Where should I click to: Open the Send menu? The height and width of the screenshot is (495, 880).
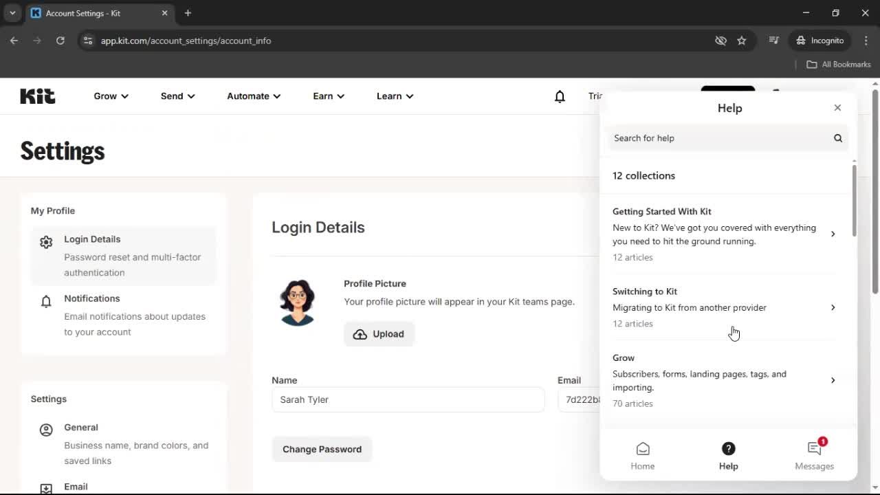177,96
